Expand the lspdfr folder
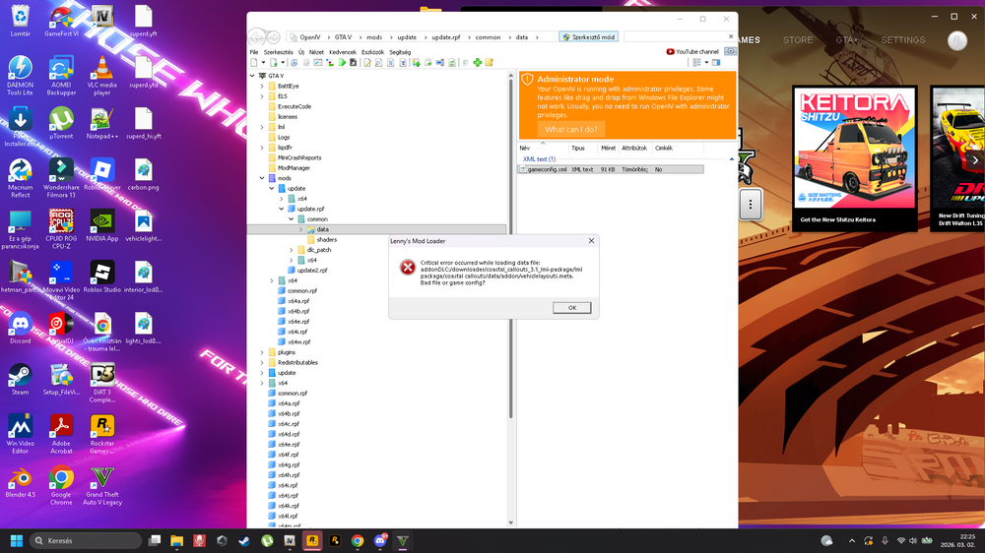Viewport: 985px width, 553px height. 263,148
